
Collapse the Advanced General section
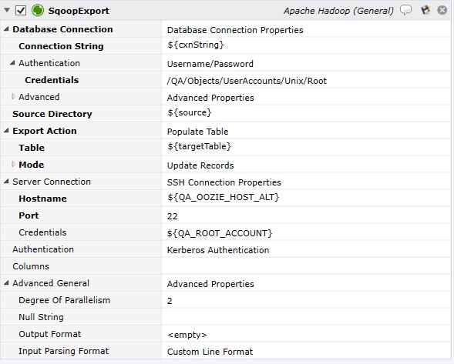pyautogui.click(x=6, y=282)
